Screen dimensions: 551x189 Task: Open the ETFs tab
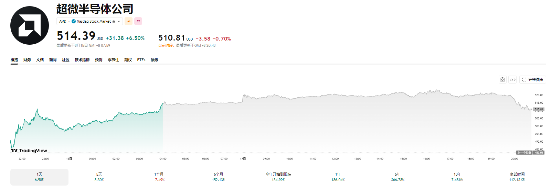[141, 60]
